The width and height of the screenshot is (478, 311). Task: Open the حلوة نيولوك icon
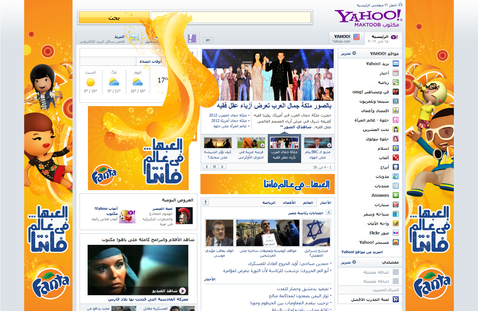click(x=396, y=139)
